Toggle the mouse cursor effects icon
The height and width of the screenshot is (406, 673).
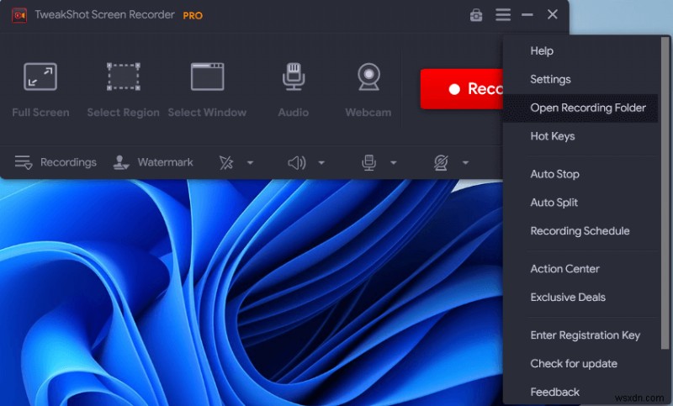tap(225, 162)
